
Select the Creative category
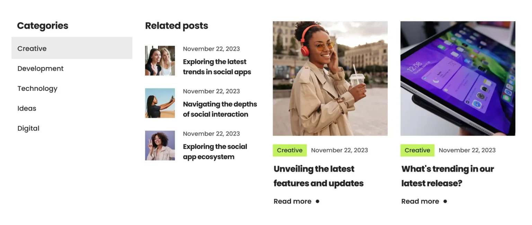coord(72,48)
